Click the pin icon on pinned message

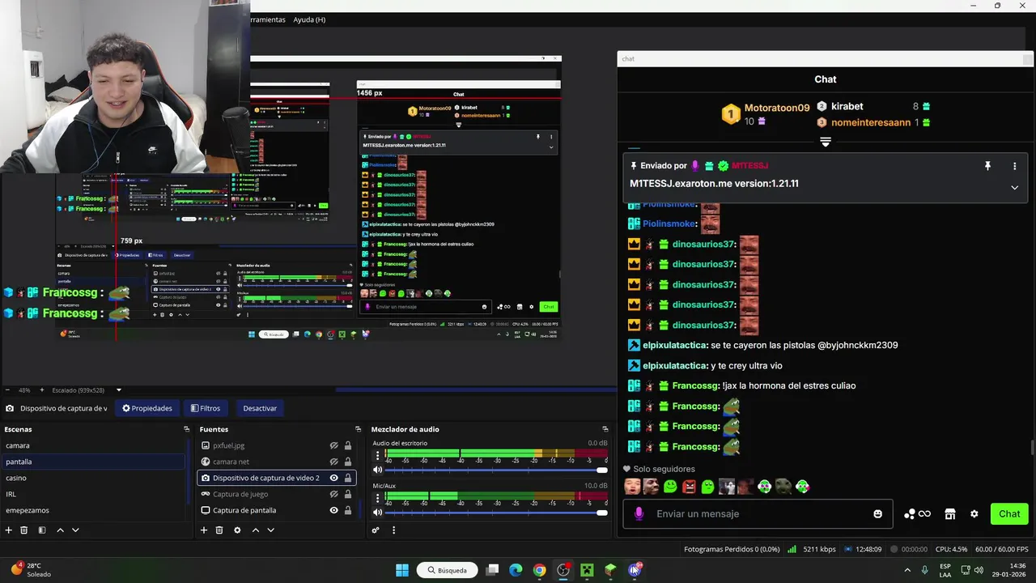pos(987,166)
